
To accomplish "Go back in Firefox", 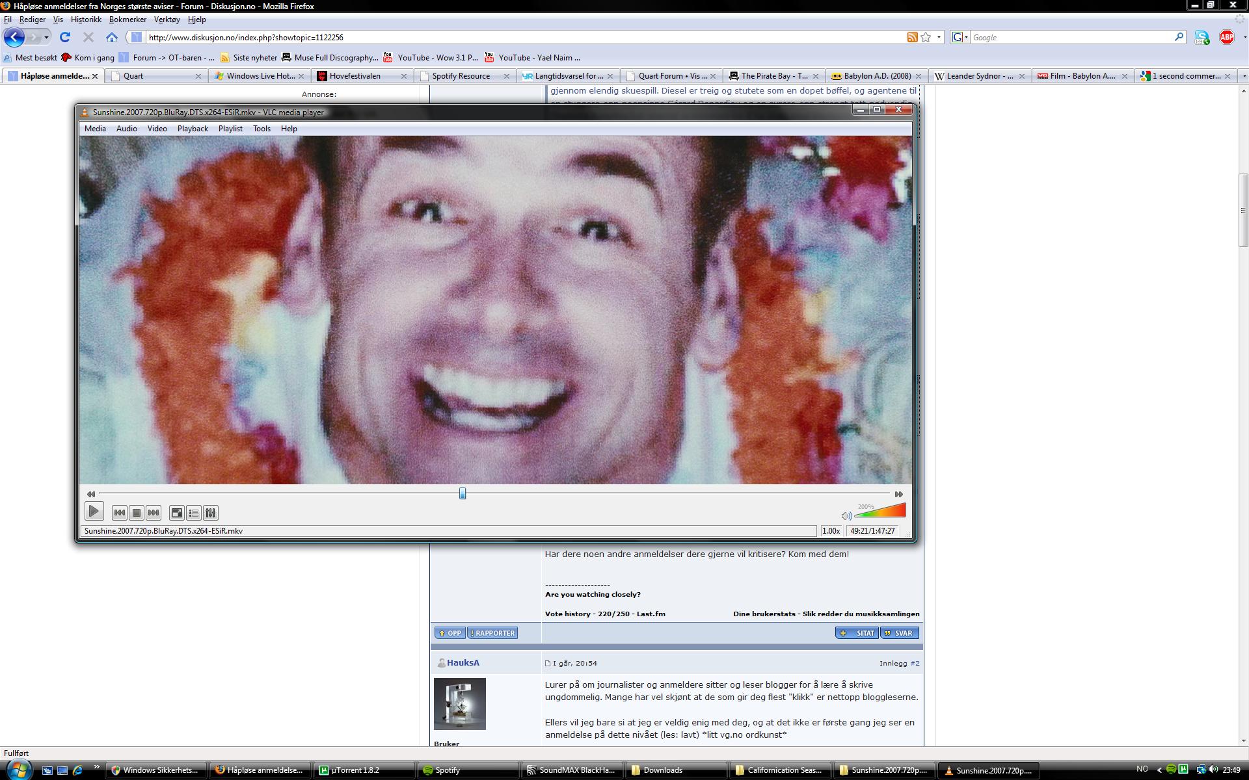I will coord(14,37).
